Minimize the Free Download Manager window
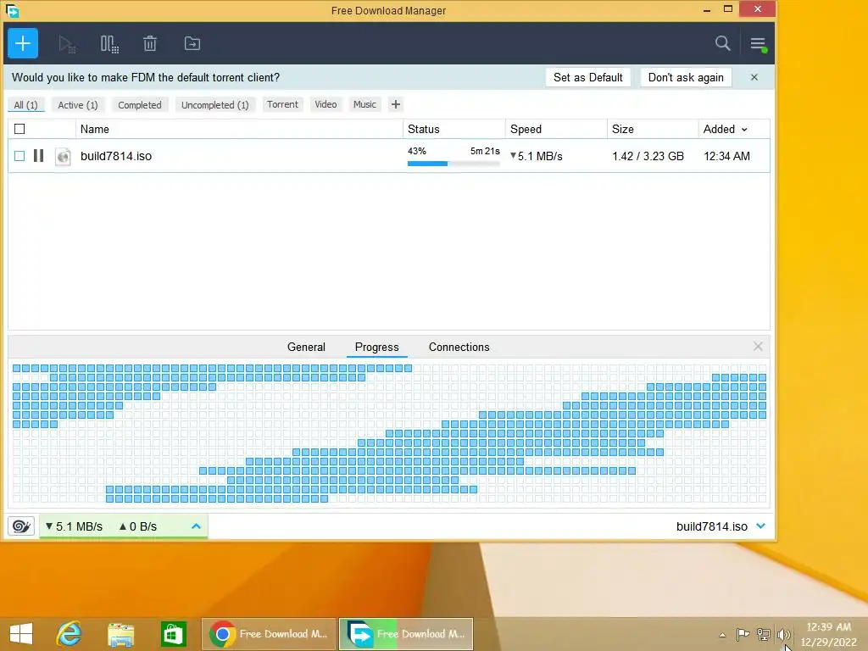The width and height of the screenshot is (868, 651). coord(707,9)
